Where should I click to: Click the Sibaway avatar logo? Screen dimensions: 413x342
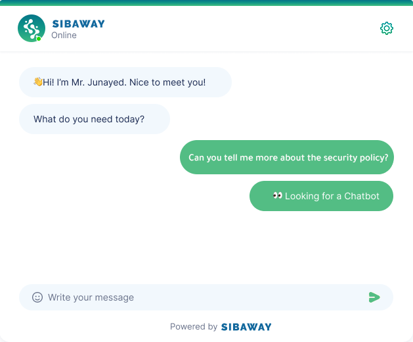coord(32,28)
